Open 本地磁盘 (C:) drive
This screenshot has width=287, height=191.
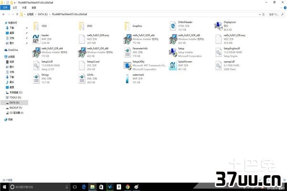[x=16, y=92]
